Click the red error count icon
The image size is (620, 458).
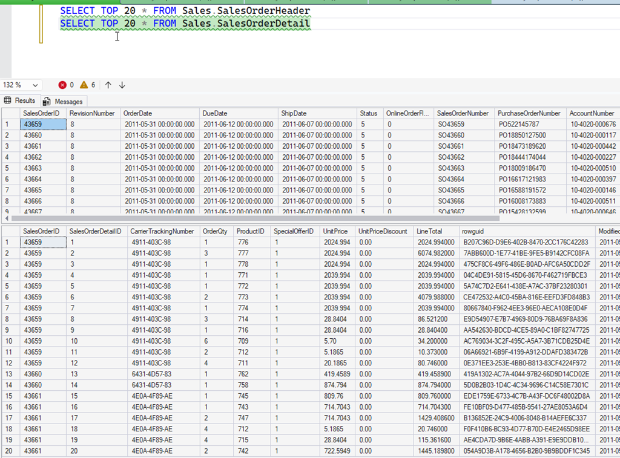coord(62,85)
